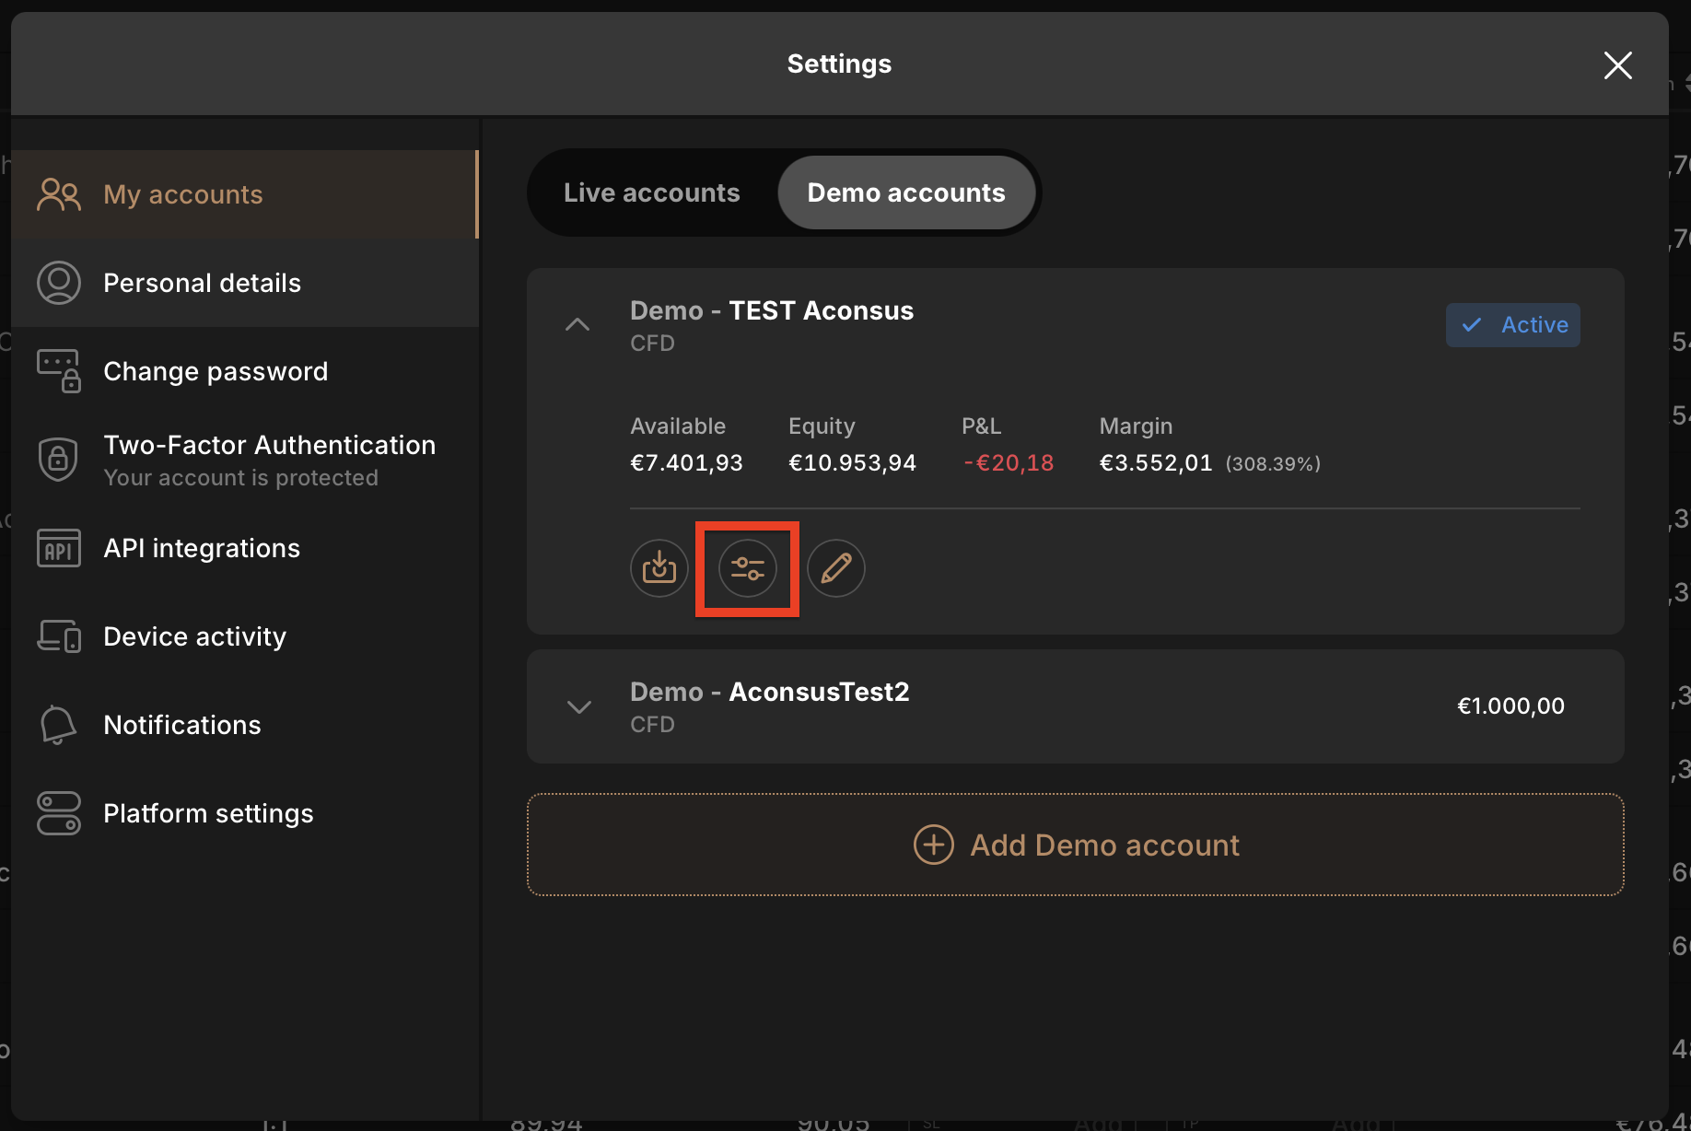Collapse the Demo TEST Aconsus account card
This screenshot has height=1131, width=1691.
click(x=577, y=324)
